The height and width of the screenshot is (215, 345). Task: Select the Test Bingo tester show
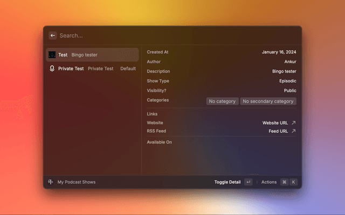click(92, 55)
